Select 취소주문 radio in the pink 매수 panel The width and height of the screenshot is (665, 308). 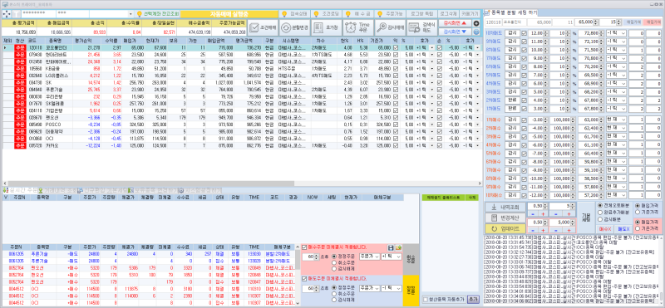click(x=334, y=262)
